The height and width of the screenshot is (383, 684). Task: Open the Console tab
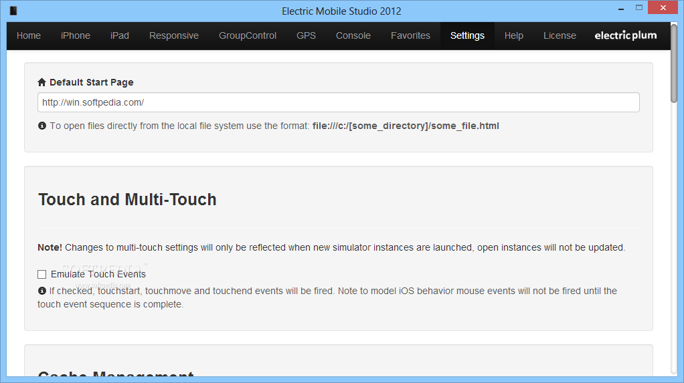point(353,35)
